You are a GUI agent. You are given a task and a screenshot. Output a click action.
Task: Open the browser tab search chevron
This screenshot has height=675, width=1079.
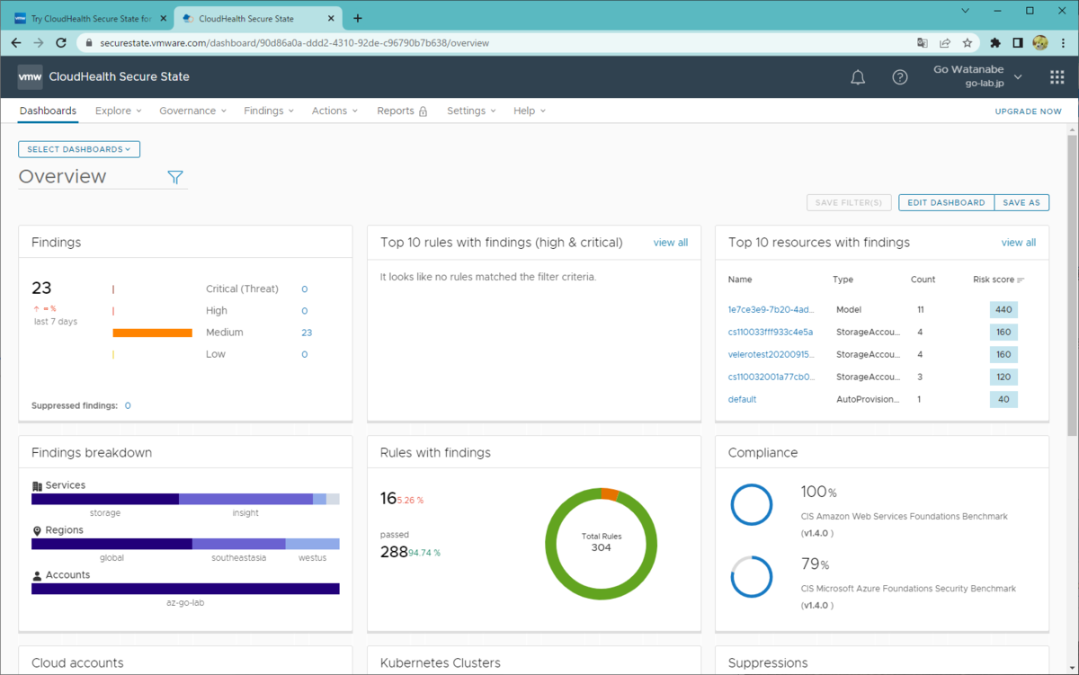point(965,11)
